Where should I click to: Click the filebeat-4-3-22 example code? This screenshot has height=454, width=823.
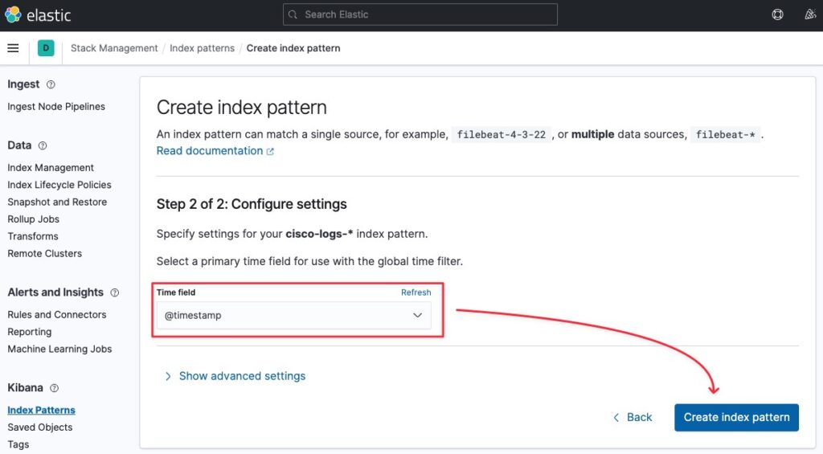click(x=502, y=135)
